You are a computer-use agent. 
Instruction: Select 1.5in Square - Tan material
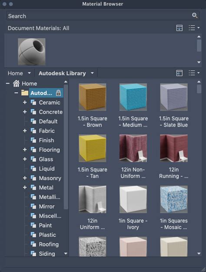tap(93, 148)
